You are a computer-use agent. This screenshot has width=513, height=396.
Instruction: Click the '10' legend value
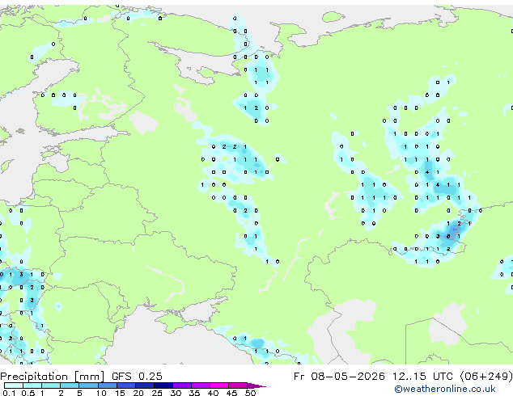pos(101,393)
